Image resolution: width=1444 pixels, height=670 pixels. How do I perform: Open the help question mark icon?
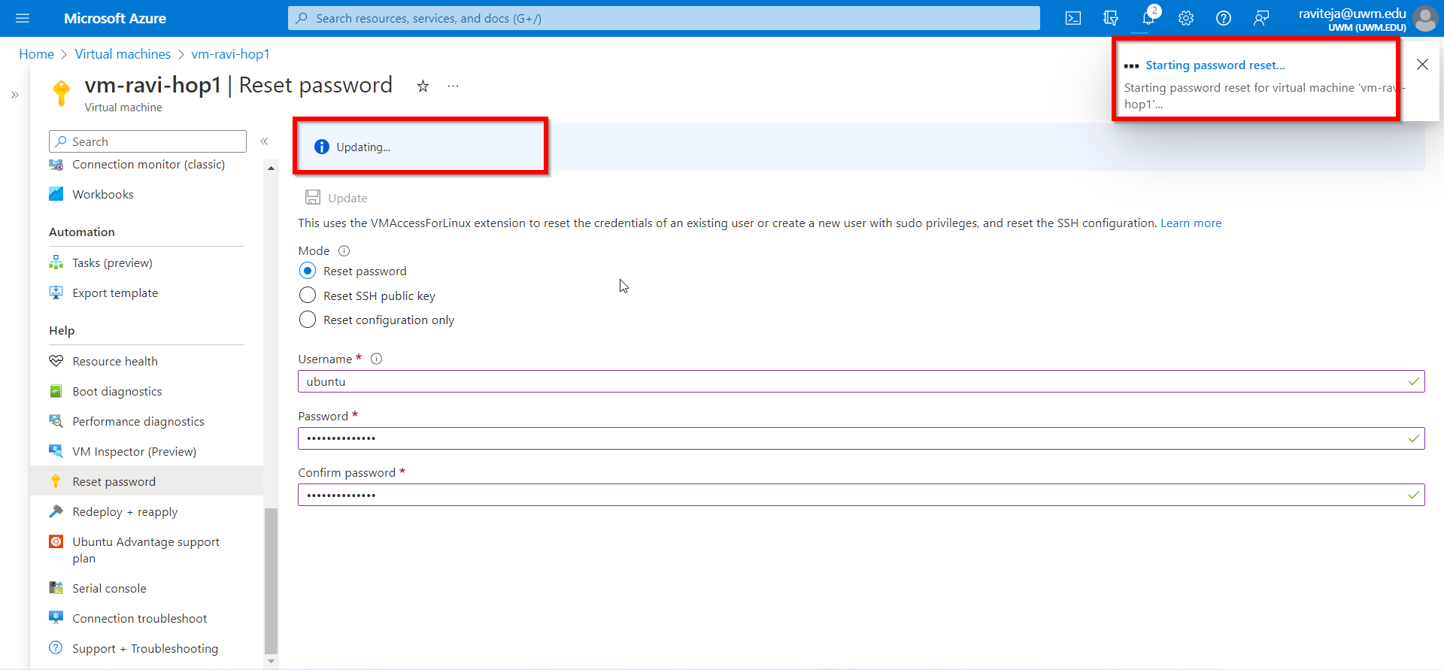[1224, 18]
